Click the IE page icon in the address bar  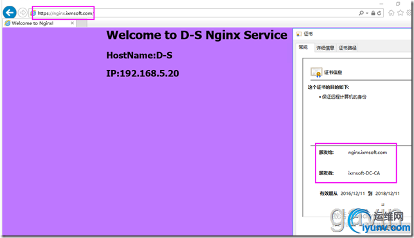click(x=33, y=13)
